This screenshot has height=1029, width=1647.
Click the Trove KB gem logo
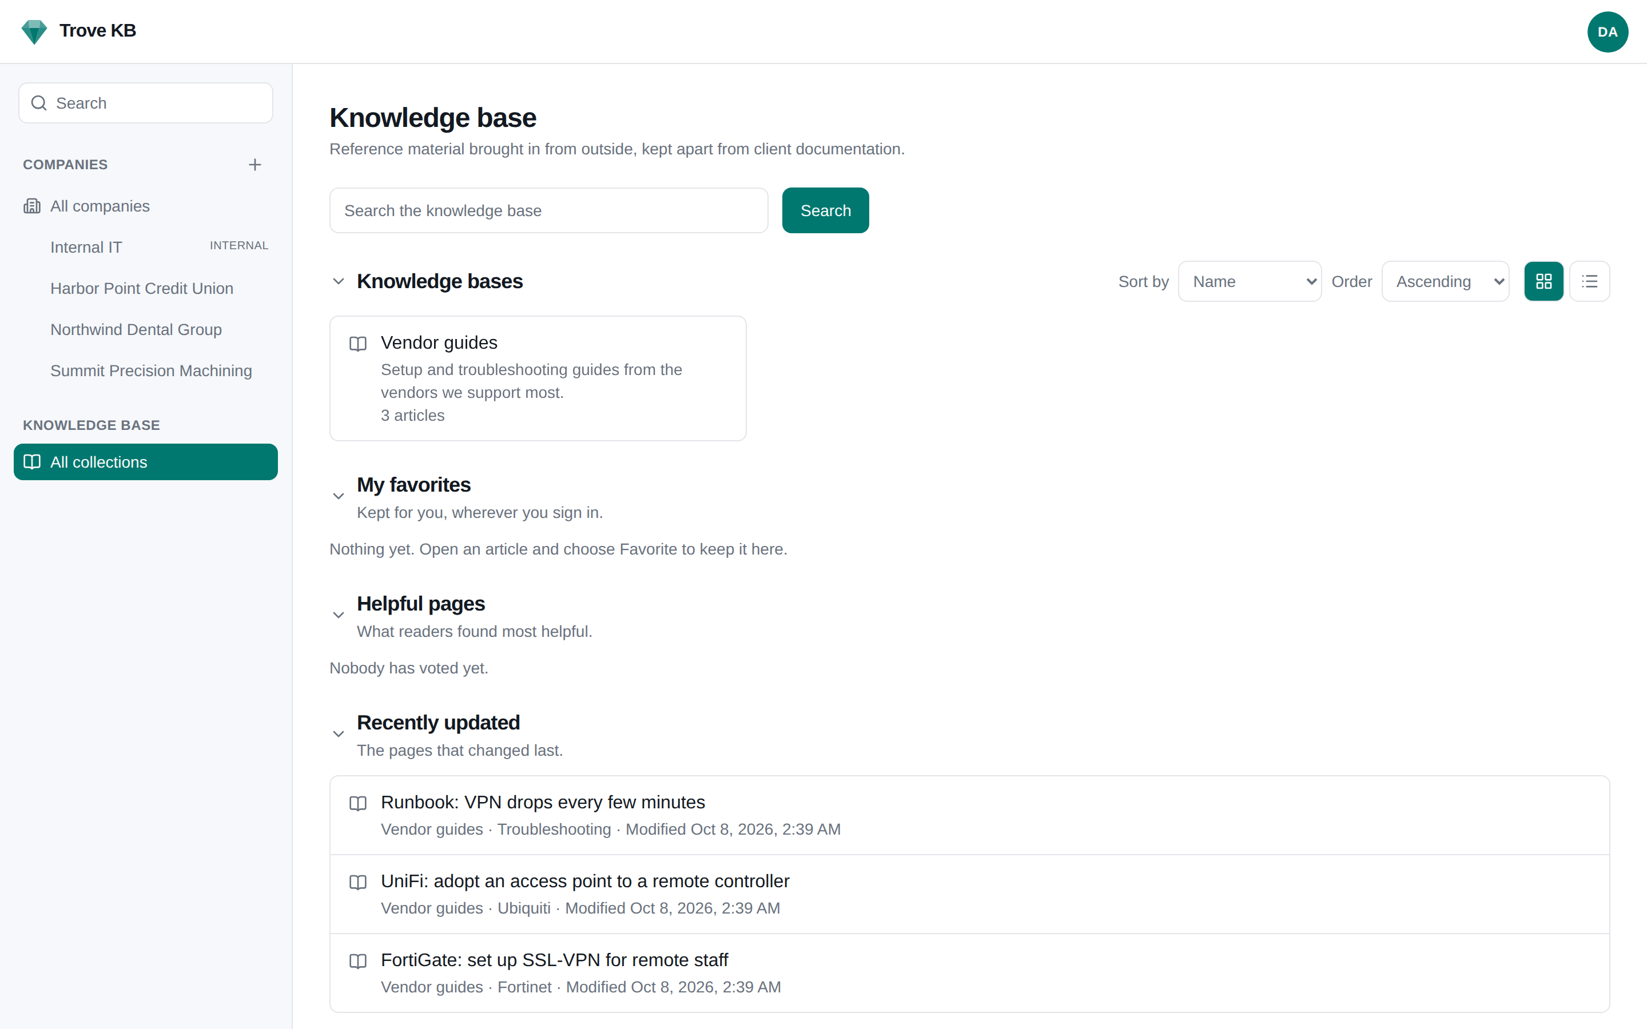click(34, 31)
